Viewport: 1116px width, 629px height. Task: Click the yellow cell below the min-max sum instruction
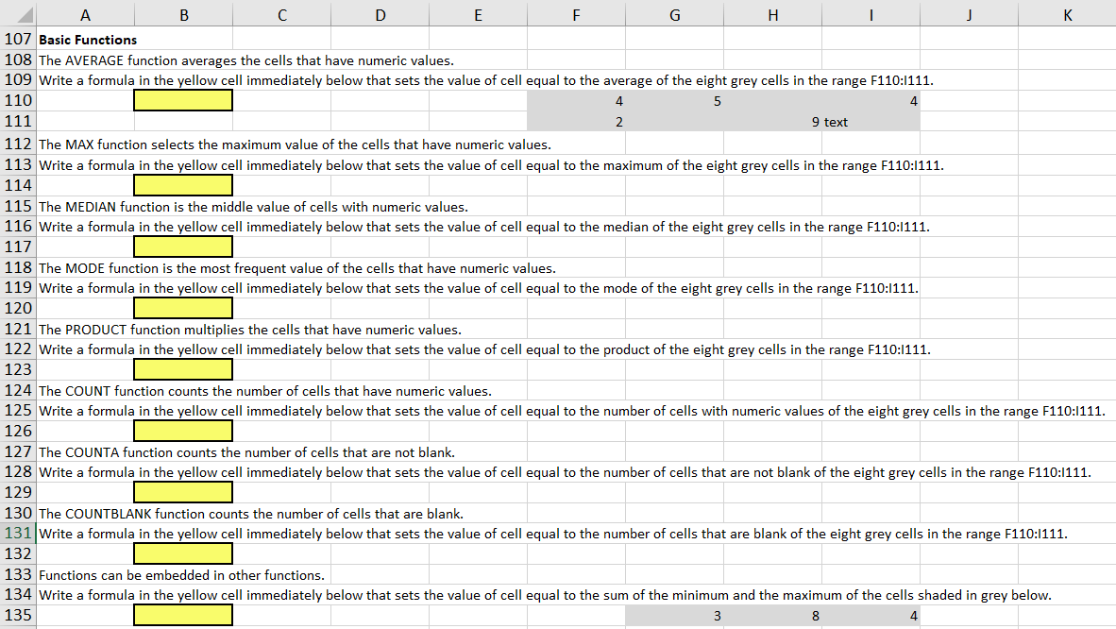183,615
